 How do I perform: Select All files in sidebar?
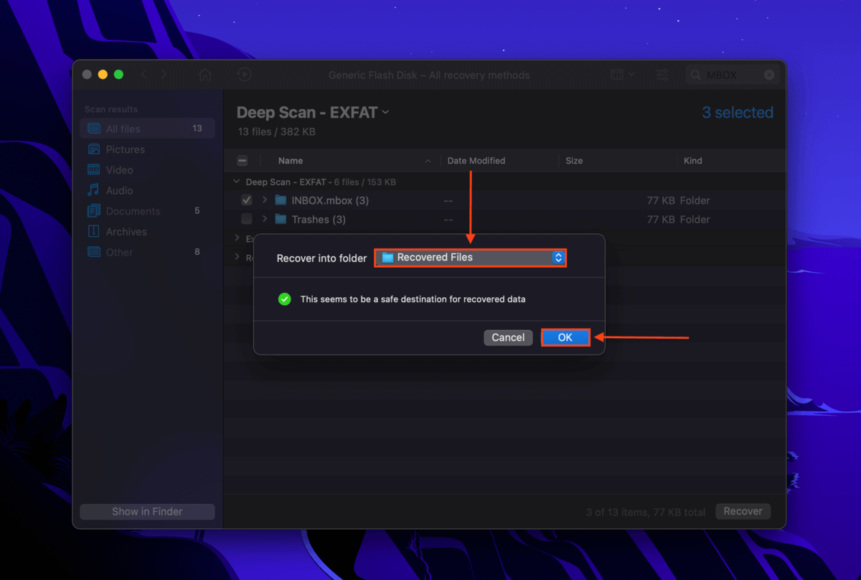(147, 128)
